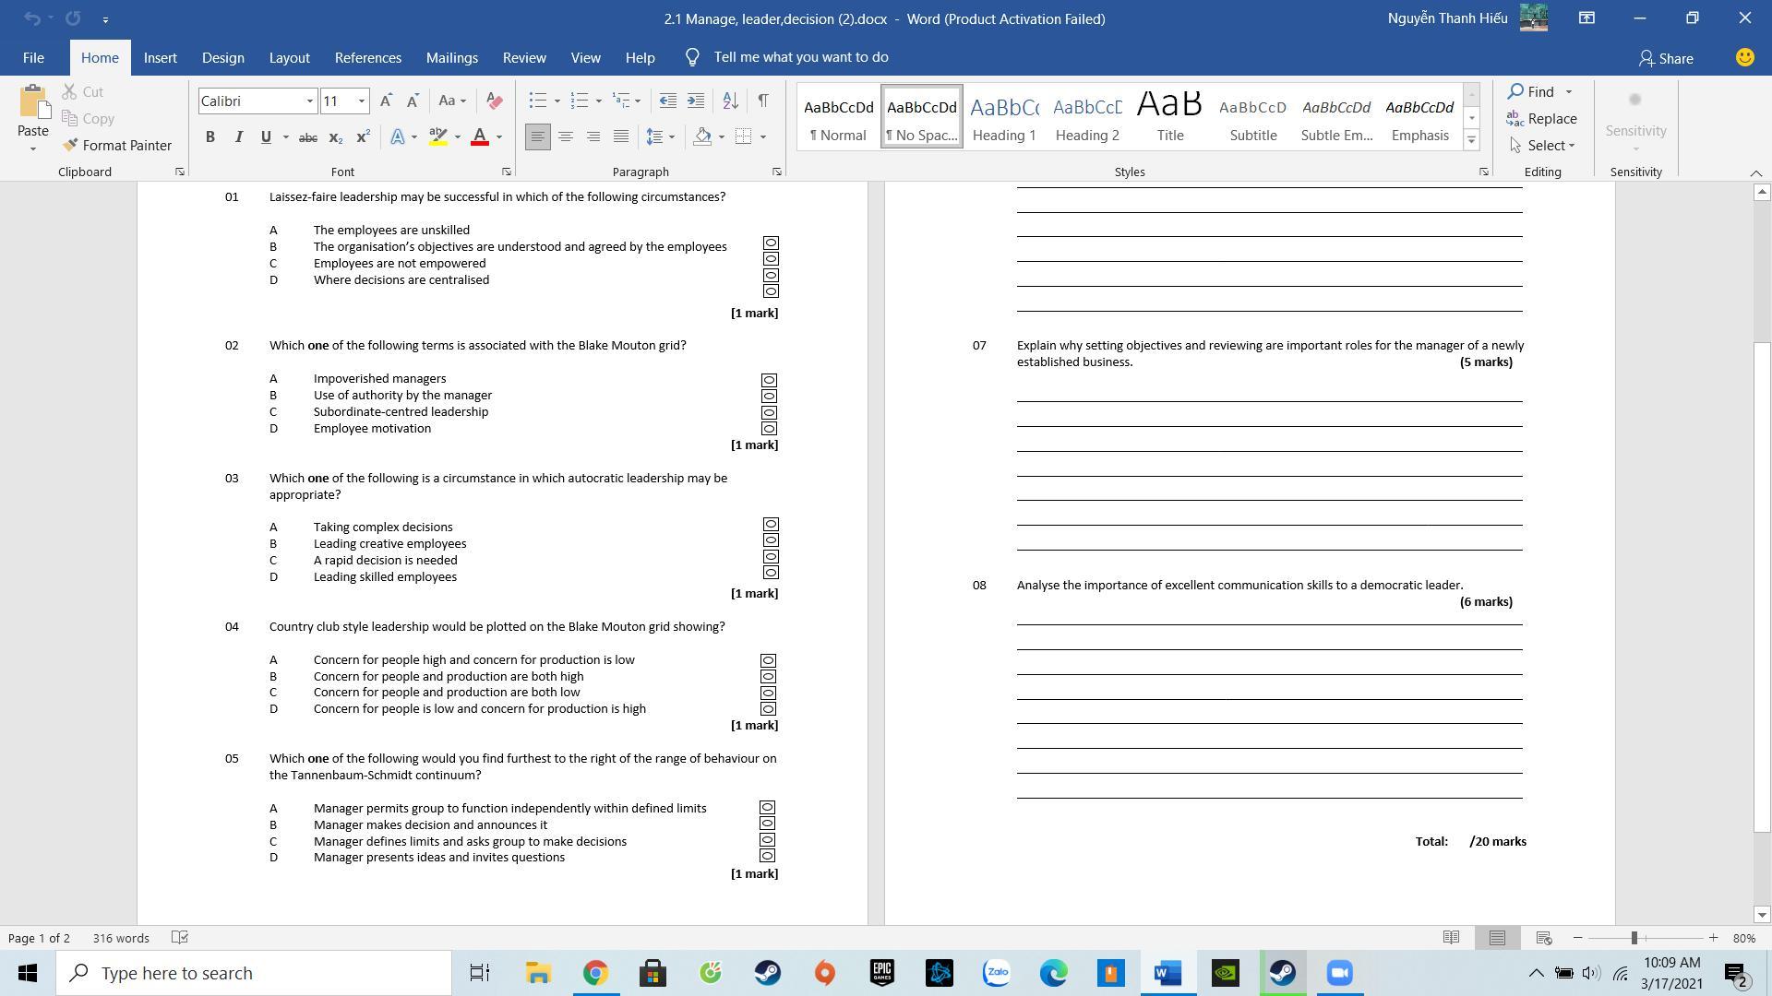Open the font name dropdown (Calibri)
Viewport: 1772px width, 996px height.
click(x=310, y=101)
